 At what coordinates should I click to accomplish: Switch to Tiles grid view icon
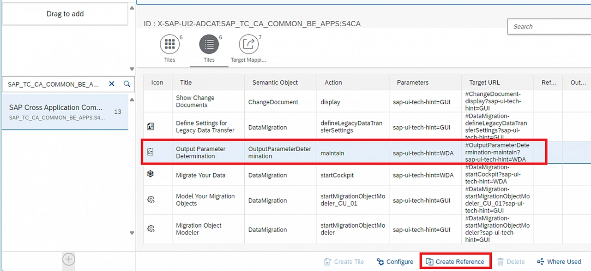(x=169, y=44)
